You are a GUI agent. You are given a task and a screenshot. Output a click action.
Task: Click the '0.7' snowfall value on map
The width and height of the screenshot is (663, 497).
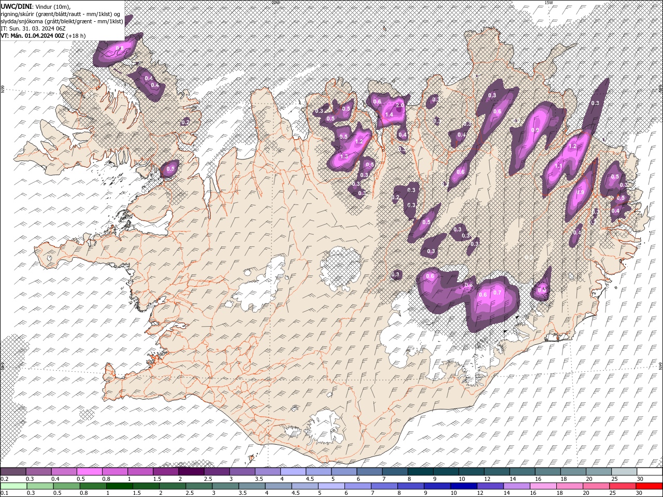click(497, 293)
